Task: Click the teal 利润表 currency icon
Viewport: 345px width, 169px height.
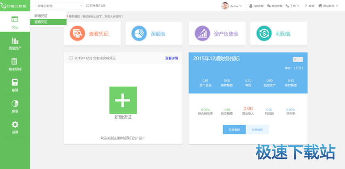Action: coord(264,34)
